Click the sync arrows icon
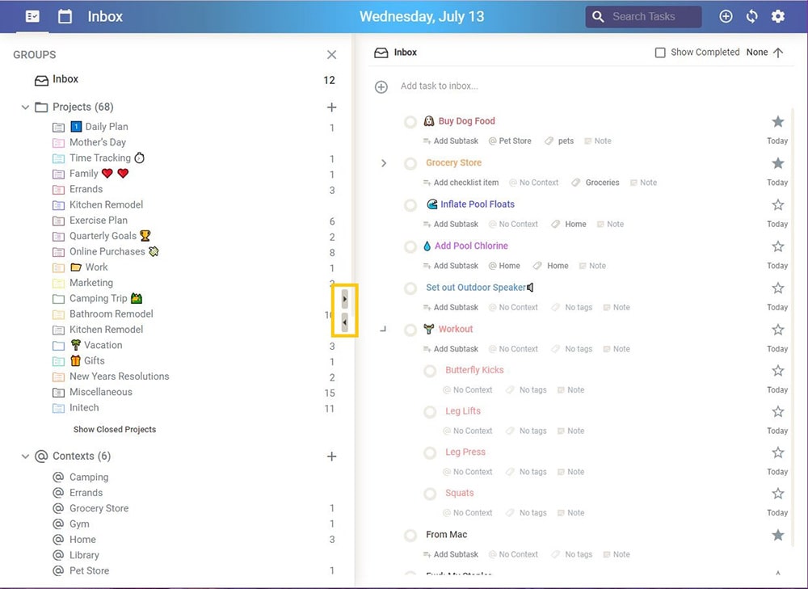The height and width of the screenshot is (589, 808). tap(752, 16)
